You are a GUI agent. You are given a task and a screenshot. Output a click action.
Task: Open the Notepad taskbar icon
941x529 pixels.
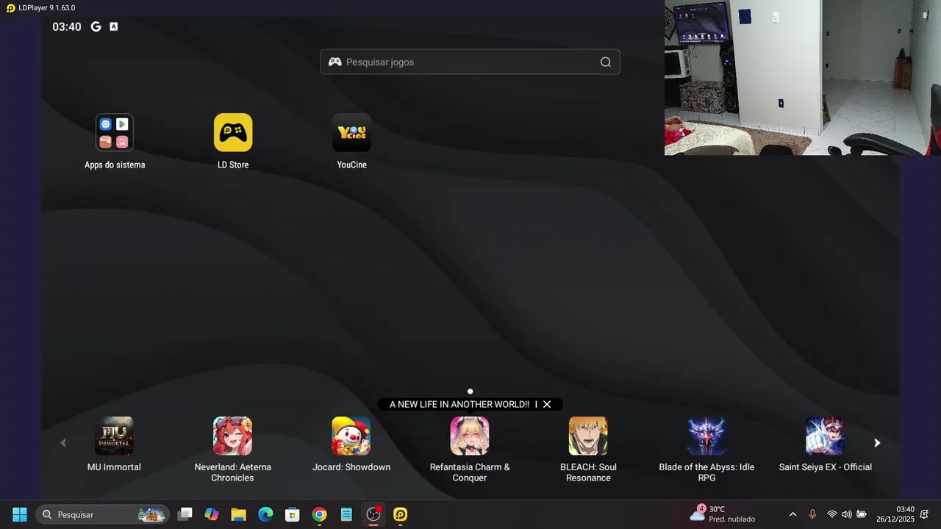tap(346, 514)
